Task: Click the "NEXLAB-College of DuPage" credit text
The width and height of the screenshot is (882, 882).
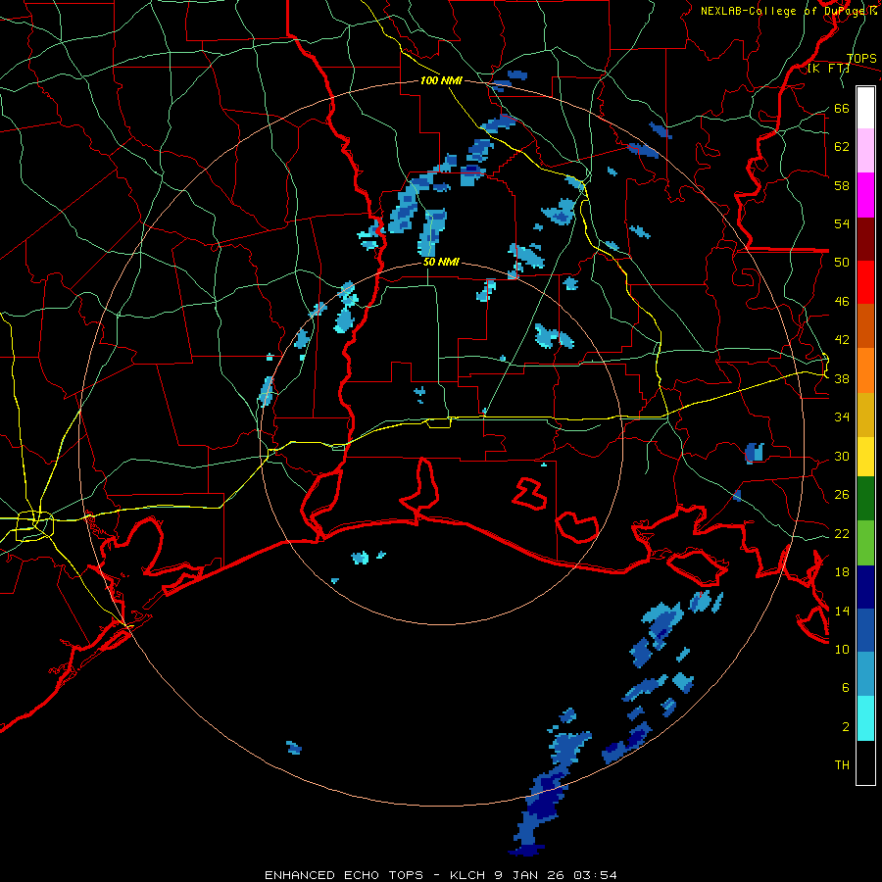Action: [784, 11]
